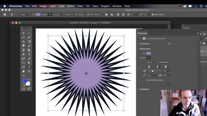Toggle link between width and height
Viewport: 207px width, 116px height.
pyautogui.click(x=88, y=15)
